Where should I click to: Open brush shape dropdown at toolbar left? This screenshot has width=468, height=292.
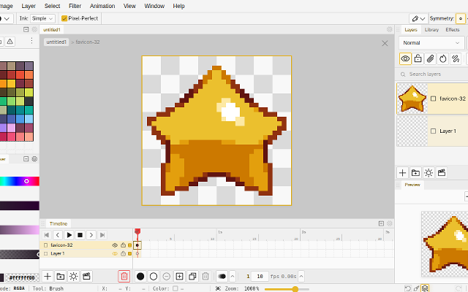5,18
